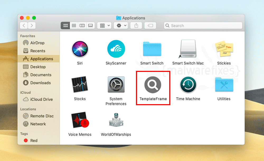Image resolution: width=264 pixels, height=161 pixels.
Task: Switch to column view
Action: (x=82, y=26)
